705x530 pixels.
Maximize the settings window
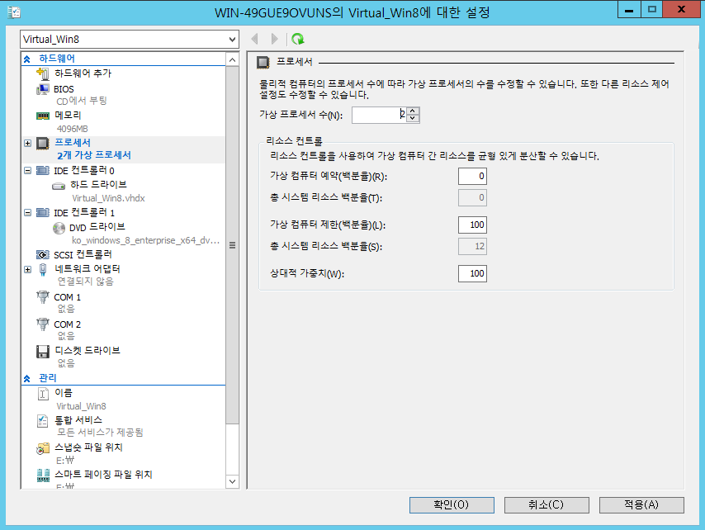[x=651, y=9]
